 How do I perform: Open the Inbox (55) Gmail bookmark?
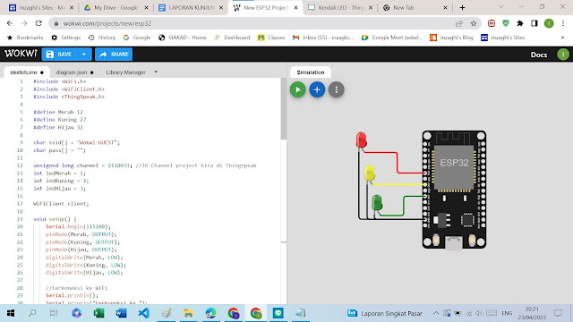[x=323, y=38]
